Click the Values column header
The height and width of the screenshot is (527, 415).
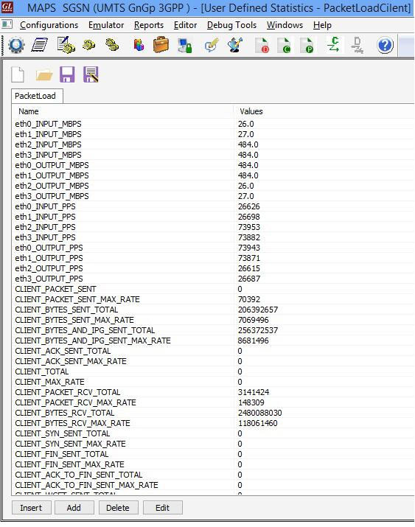[x=324, y=111]
